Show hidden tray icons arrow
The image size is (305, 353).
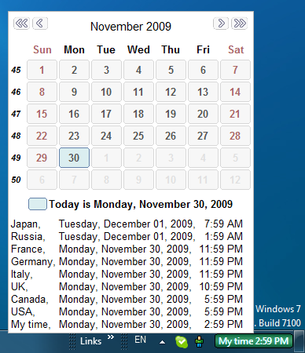tap(163, 342)
